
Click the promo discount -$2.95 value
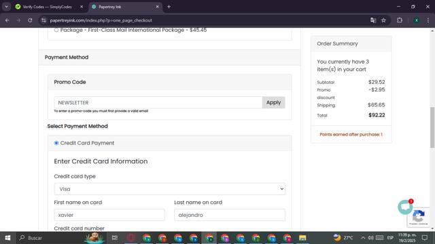pos(377,89)
